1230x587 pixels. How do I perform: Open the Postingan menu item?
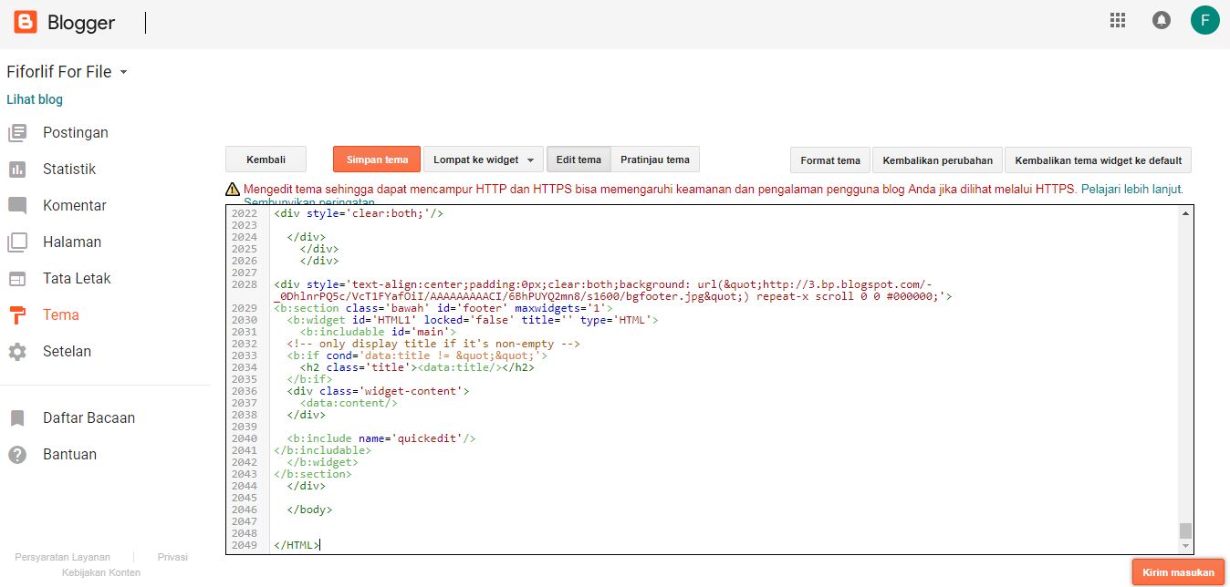(76, 133)
